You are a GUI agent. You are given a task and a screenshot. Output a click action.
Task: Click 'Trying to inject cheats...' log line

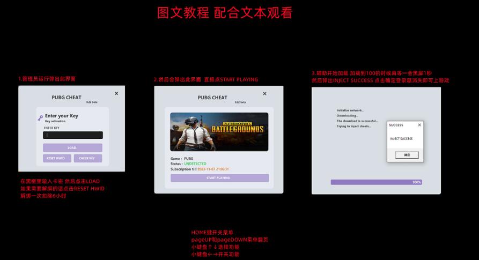[x=353, y=126]
